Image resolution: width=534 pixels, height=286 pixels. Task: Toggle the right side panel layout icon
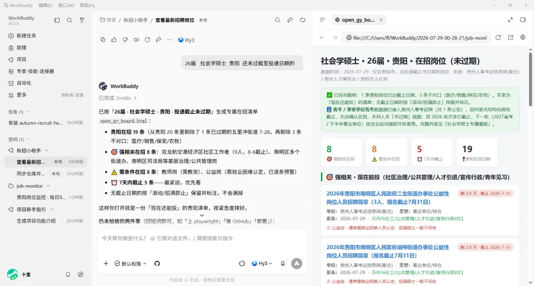(x=523, y=20)
